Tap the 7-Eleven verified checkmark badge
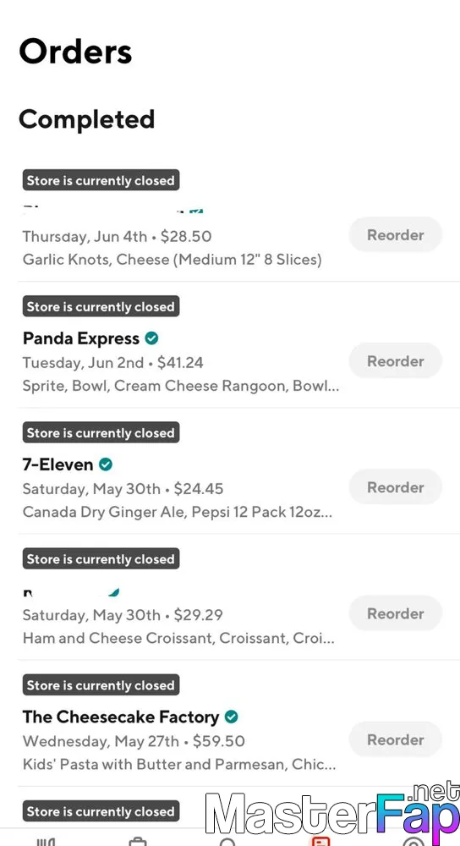Viewport: 460px width, 846px height. point(106,464)
